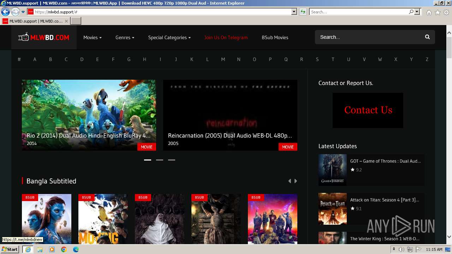
Task: Open the Avatar BSUB poster
Action: 47,219
